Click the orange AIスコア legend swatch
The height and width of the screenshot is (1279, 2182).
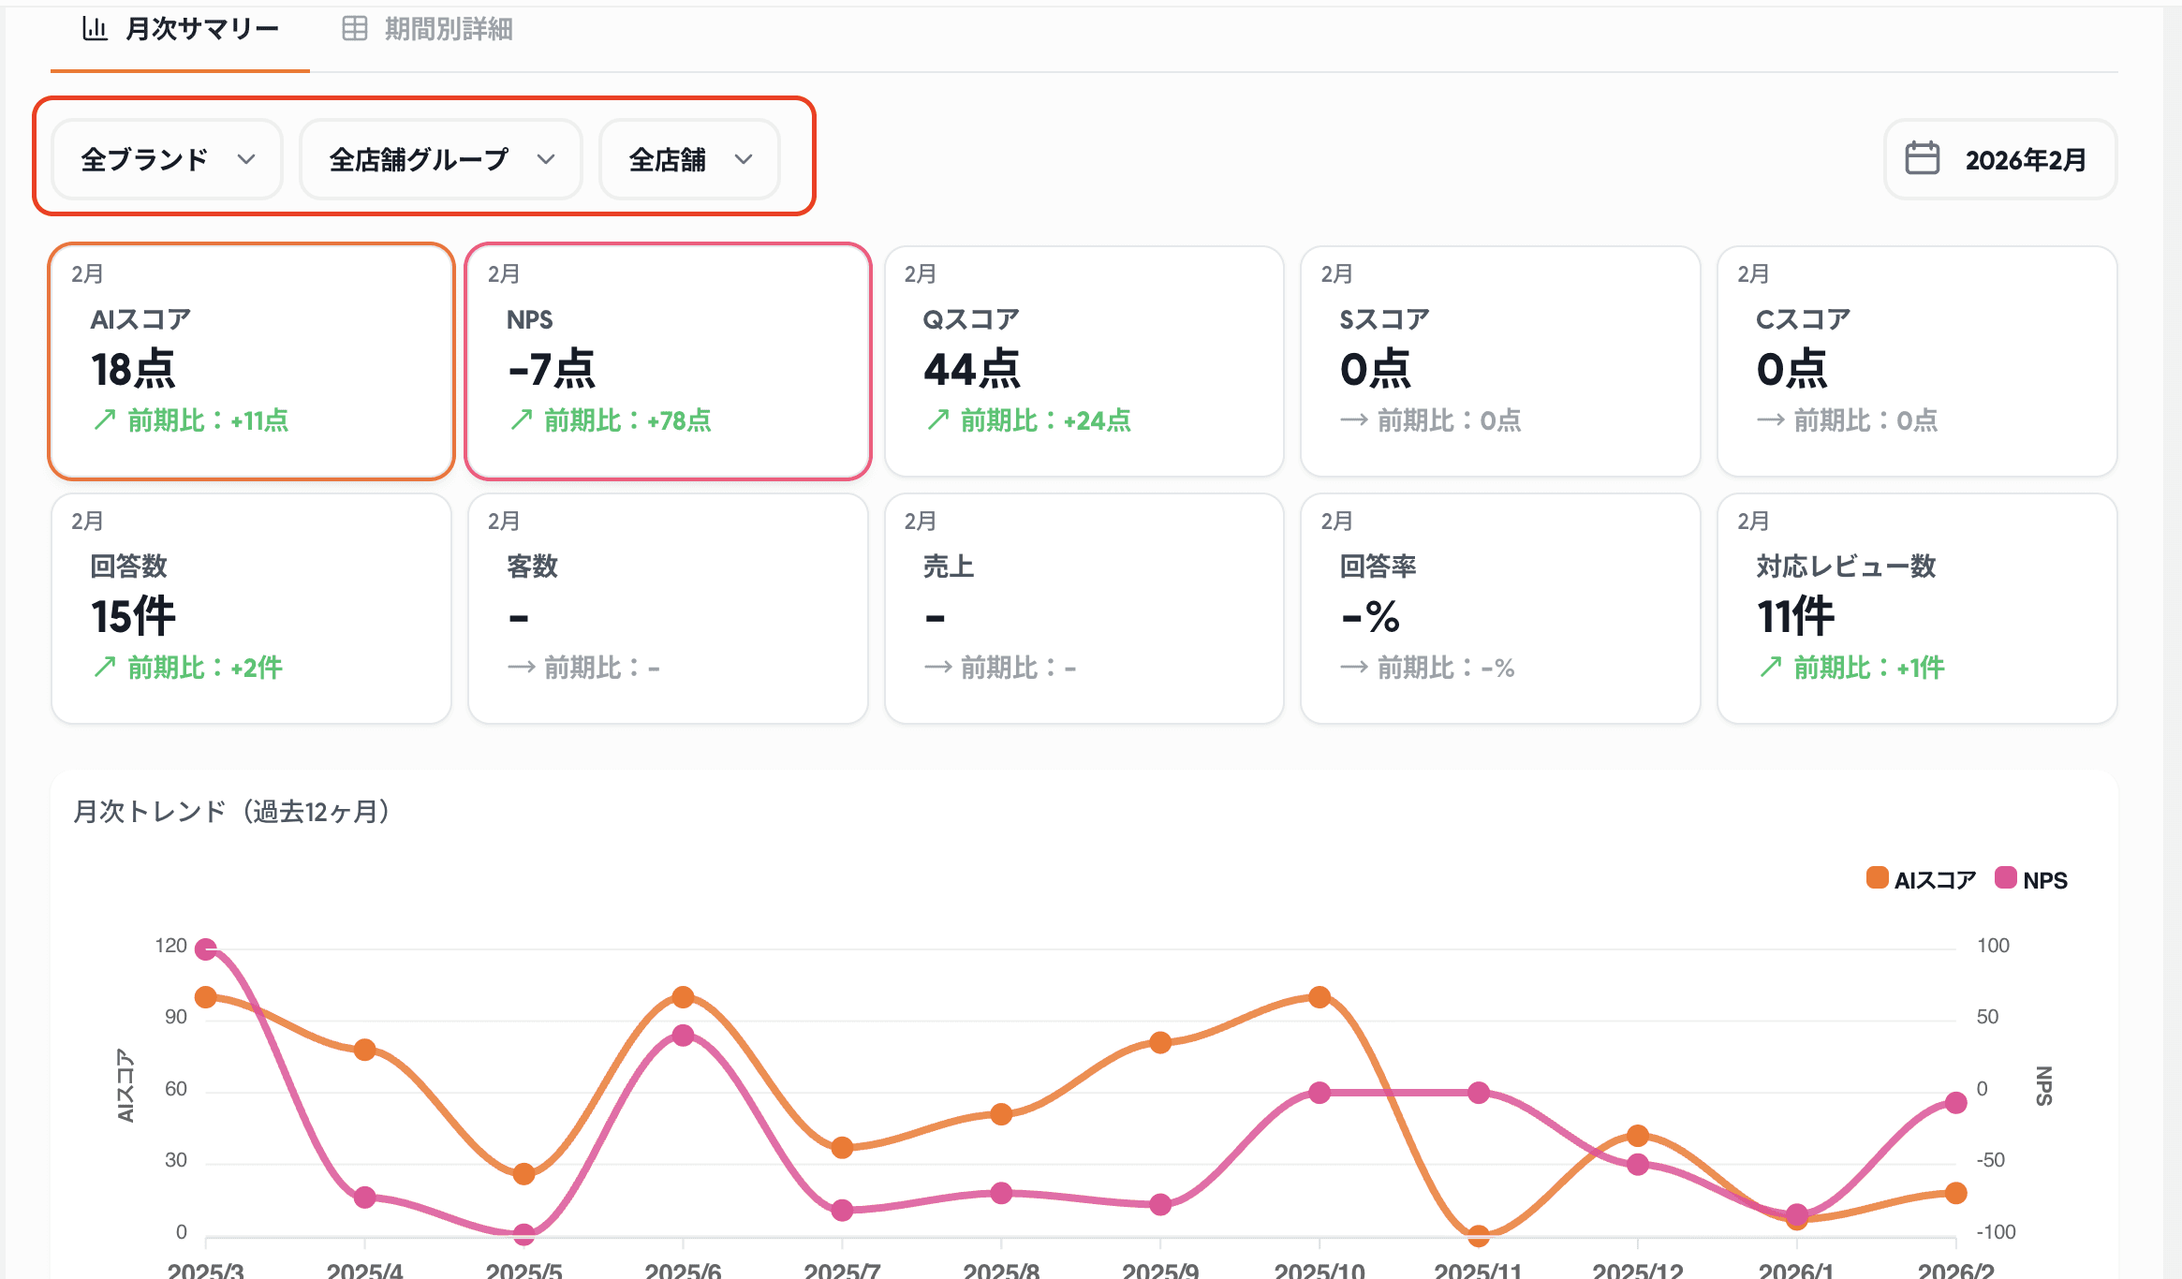tap(1877, 877)
